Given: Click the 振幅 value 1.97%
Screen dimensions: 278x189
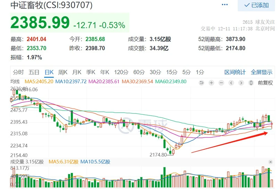Looking at the screenshot, I should click(34, 57).
